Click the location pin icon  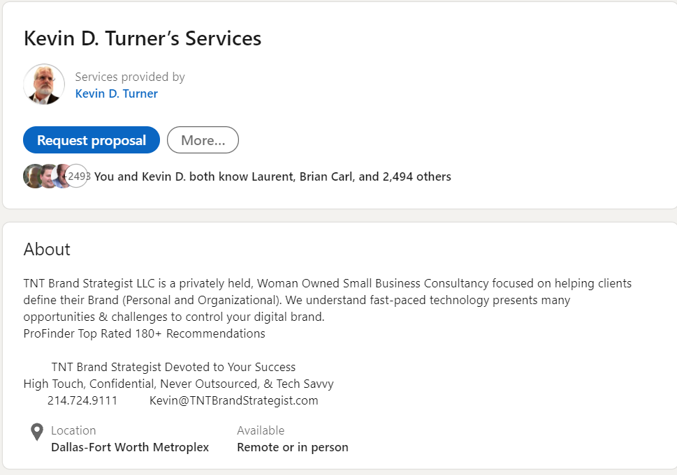coord(37,432)
